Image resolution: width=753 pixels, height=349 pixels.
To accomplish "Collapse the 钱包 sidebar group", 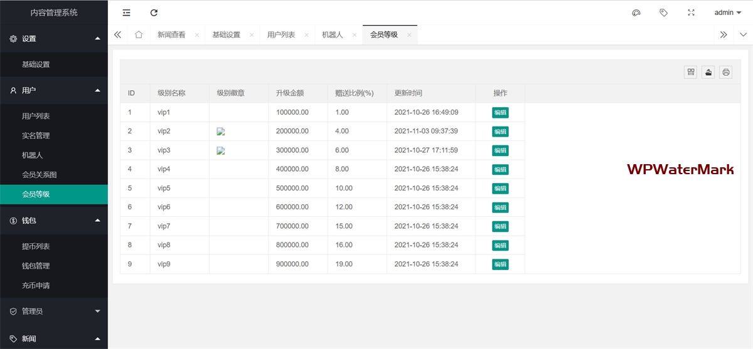I will click(54, 221).
